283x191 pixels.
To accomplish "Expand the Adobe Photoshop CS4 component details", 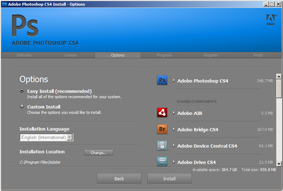I will point(174,81).
